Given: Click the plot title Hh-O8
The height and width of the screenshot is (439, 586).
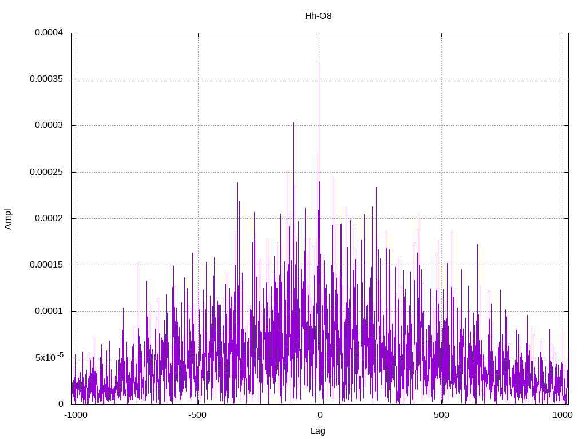Looking at the screenshot, I should 318,16.
